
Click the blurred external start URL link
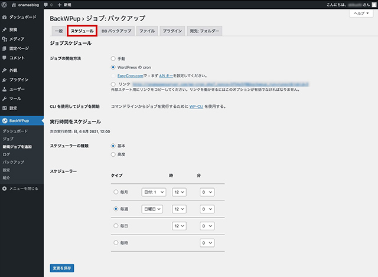point(220,84)
